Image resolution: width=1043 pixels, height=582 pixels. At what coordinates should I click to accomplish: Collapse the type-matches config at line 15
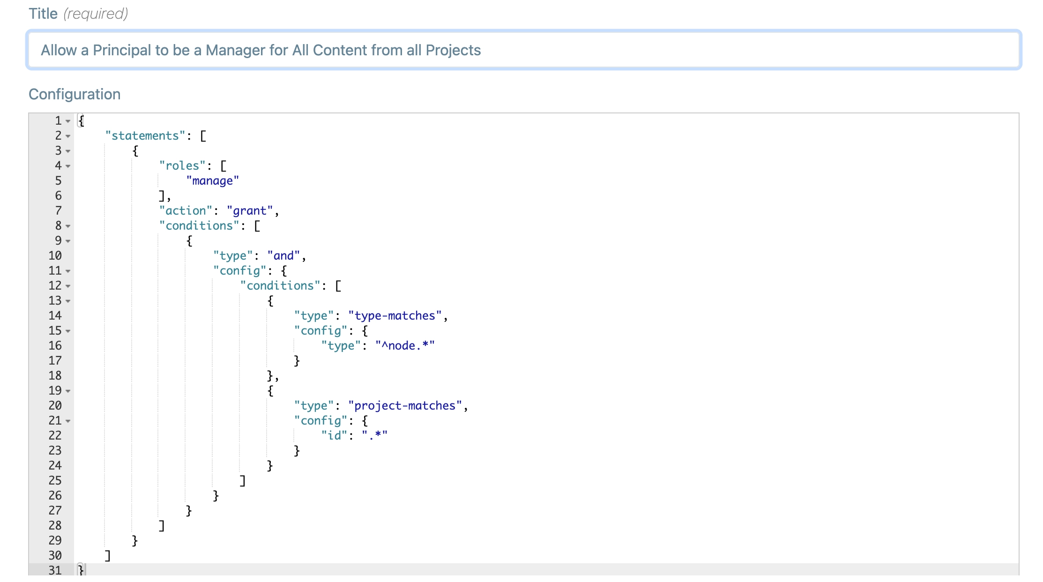(x=68, y=331)
